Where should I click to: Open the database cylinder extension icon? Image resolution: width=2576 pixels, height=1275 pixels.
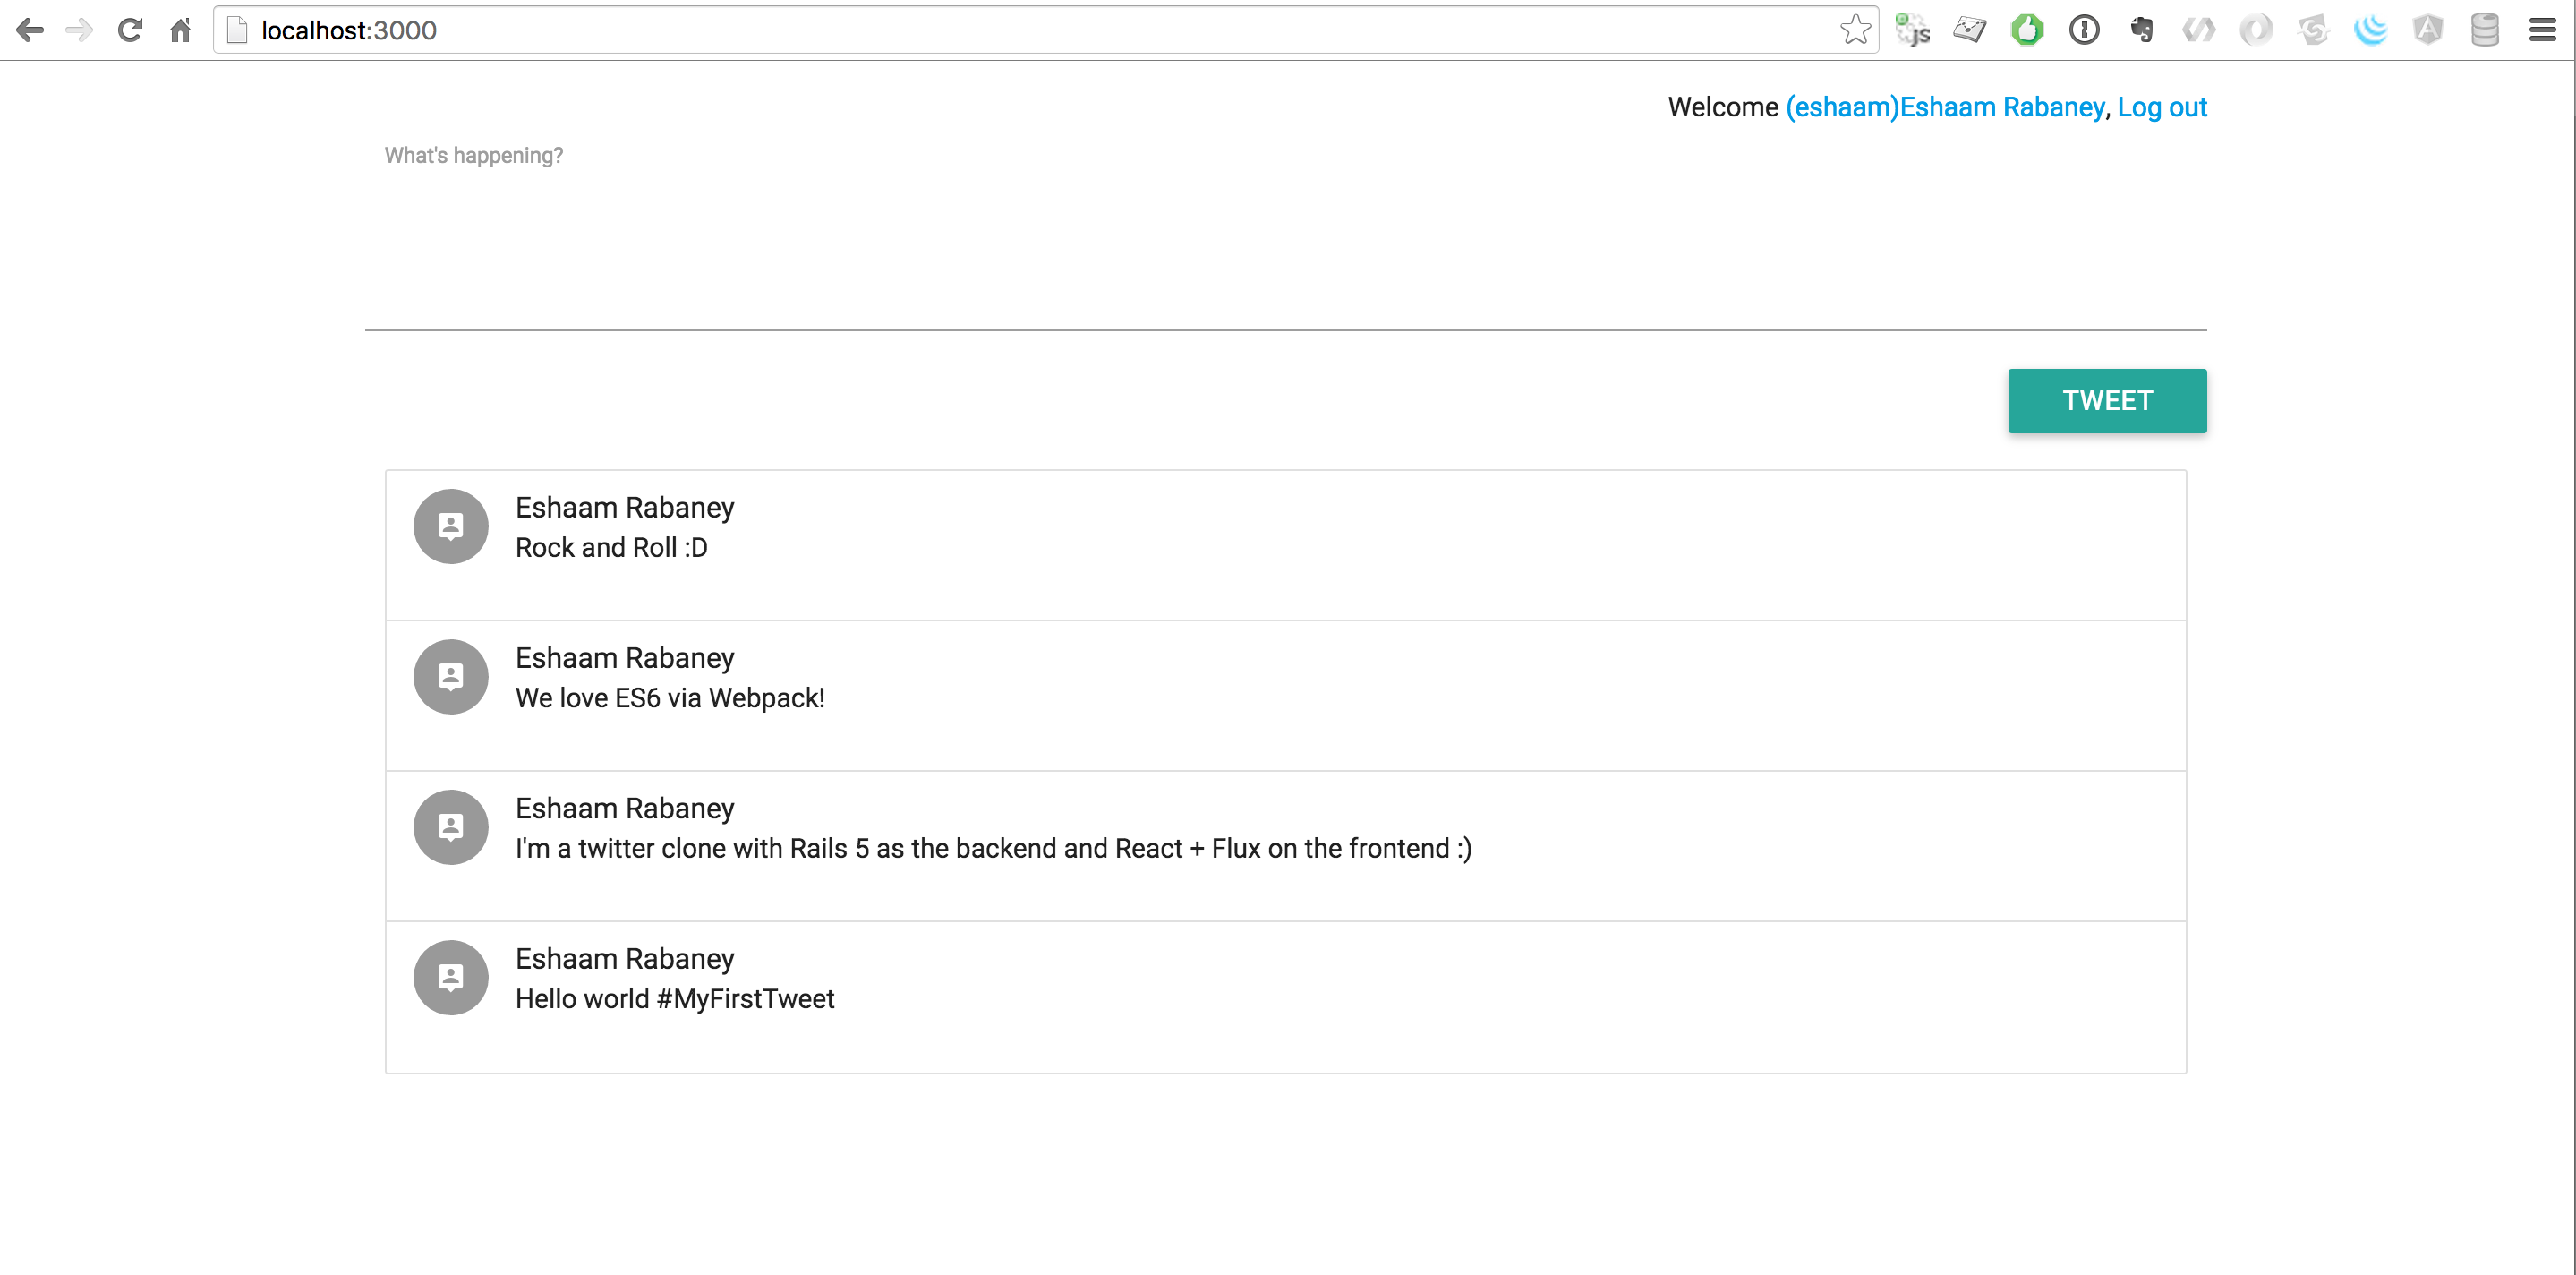pos(2484,30)
